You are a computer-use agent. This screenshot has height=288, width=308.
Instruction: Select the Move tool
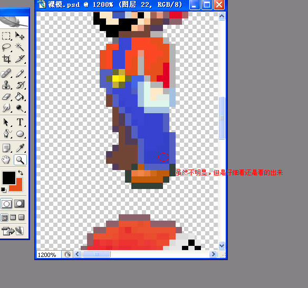coord(20,36)
